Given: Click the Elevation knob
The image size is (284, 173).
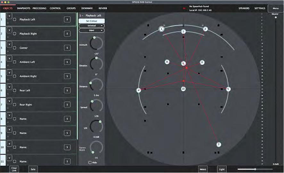Looking at the screenshot, I should tap(96, 64).
